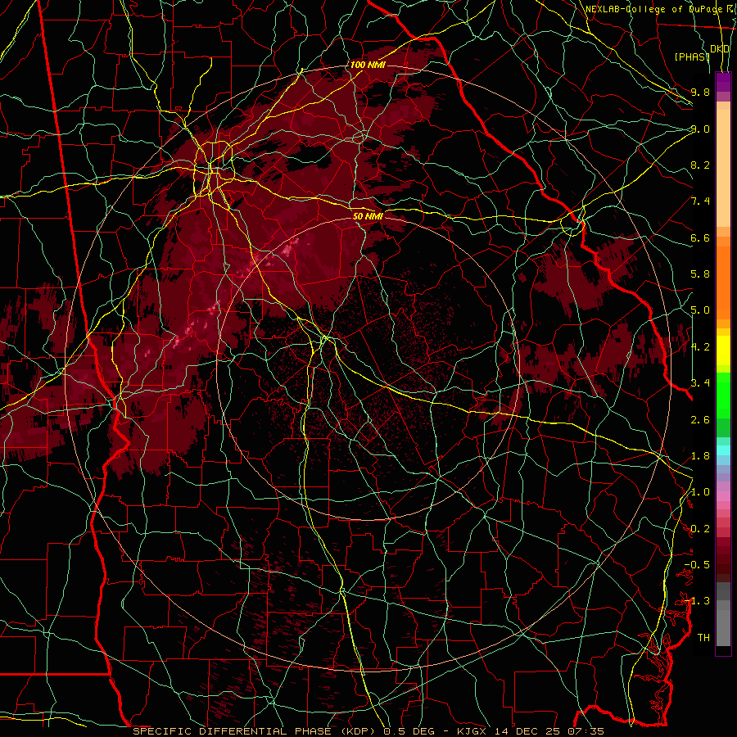Click the yellow segment of the legend bar
Screen dimensions: 737x737
[723, 350]
